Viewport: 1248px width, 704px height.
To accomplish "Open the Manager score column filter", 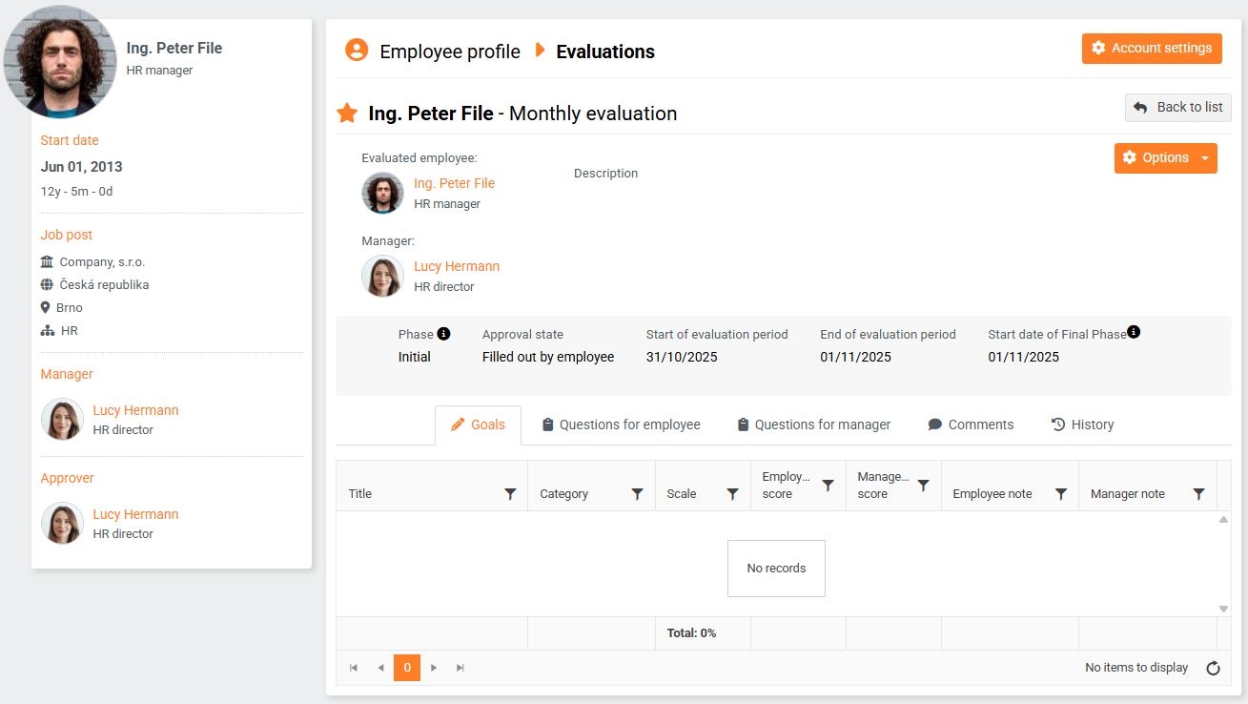I will click(x=923, y=486).
